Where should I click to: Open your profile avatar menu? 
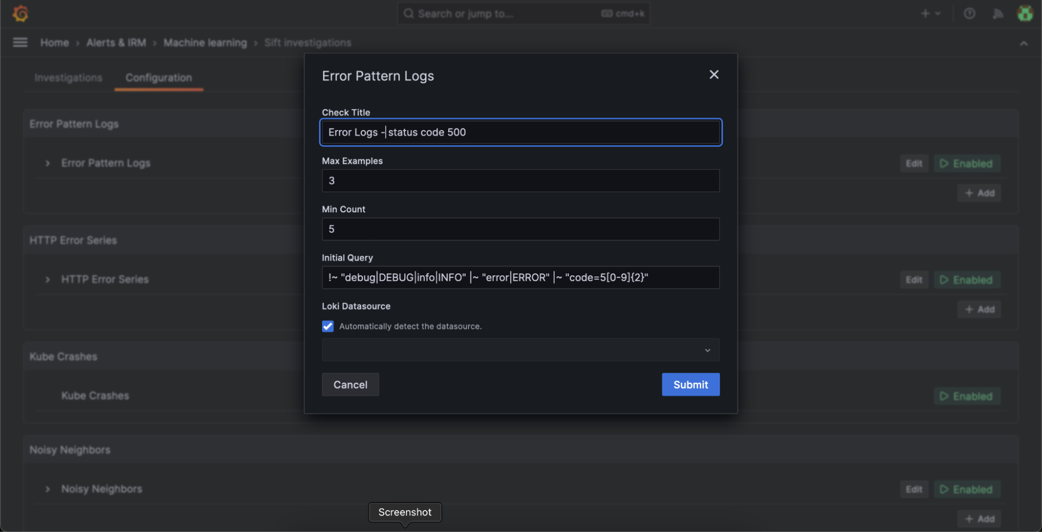point(1025,14)
